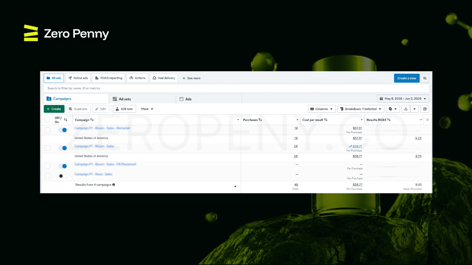Open export options arrow next to download
Screen dimensions: 472x265
[x=415, y=109]
